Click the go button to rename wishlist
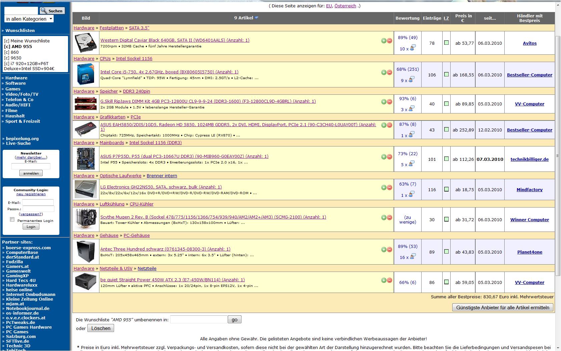Screen dimensions: 561x351 tap(234, 320)
